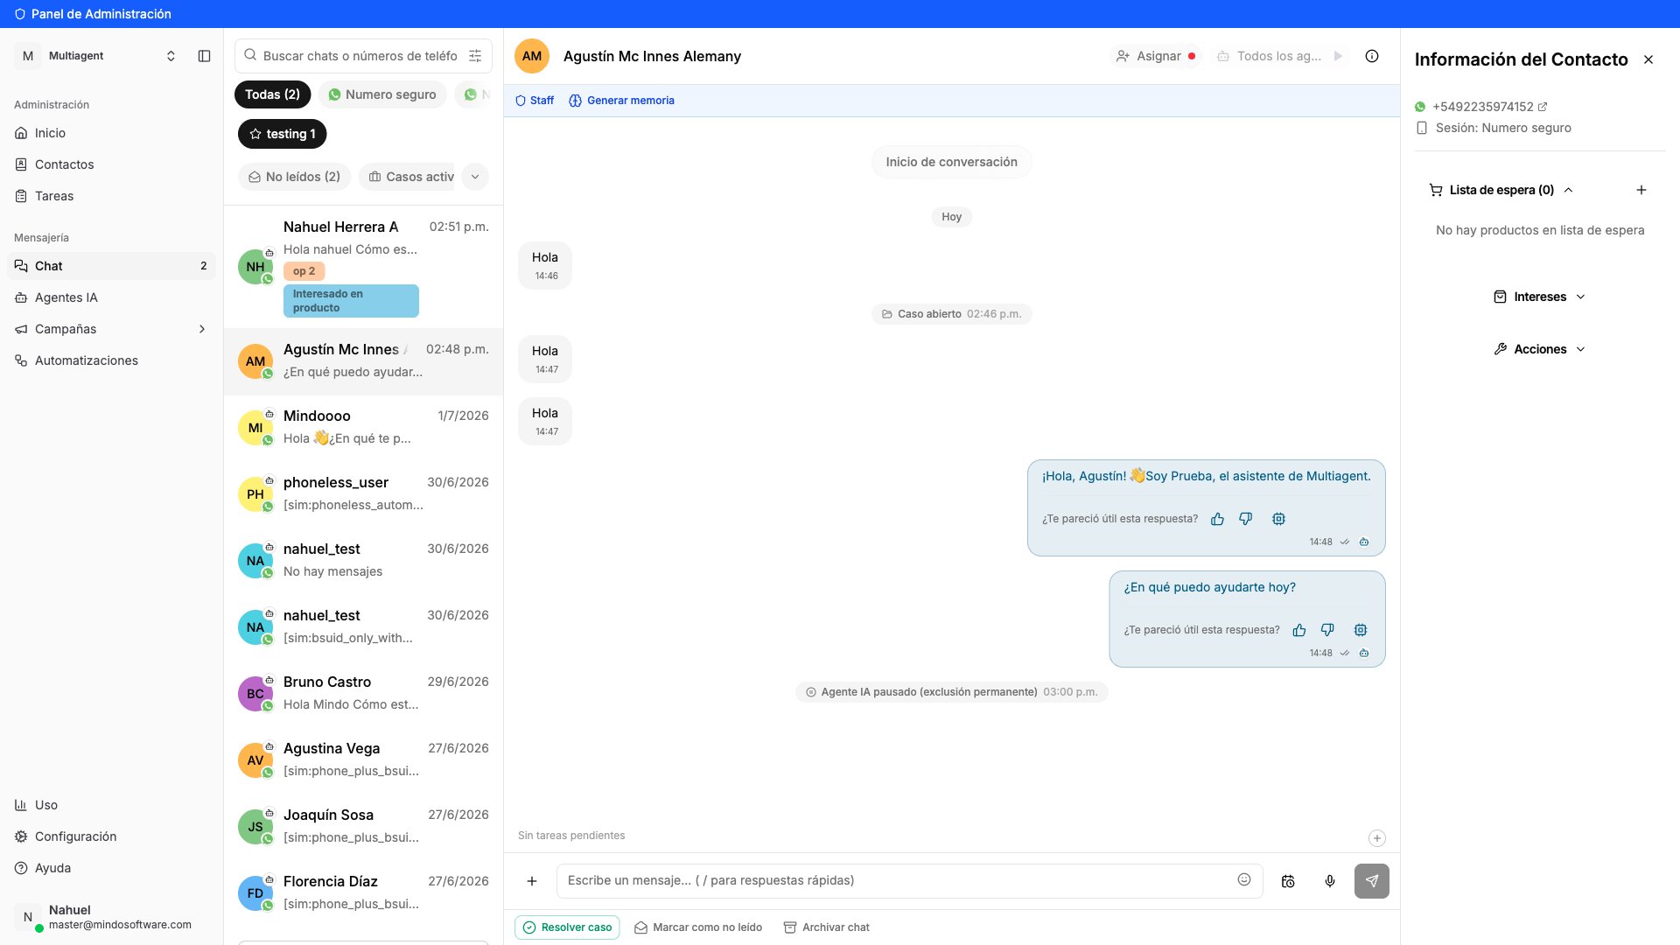The width and height of the screenshot is (1680, 945).
Task: Open AI details icon on '¡Hola, Agustín!' reply
Action: click(1278, 519)
